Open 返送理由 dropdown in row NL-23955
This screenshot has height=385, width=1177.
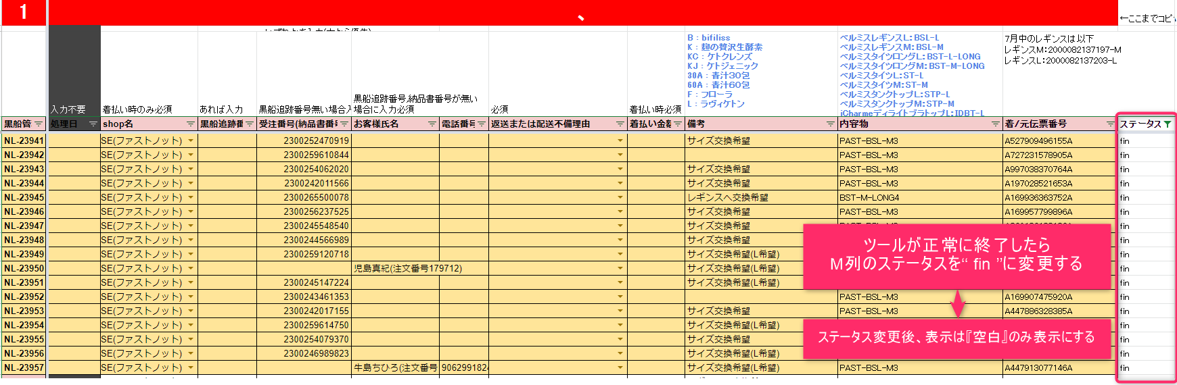pyautogui.click(x=620, y=339)
